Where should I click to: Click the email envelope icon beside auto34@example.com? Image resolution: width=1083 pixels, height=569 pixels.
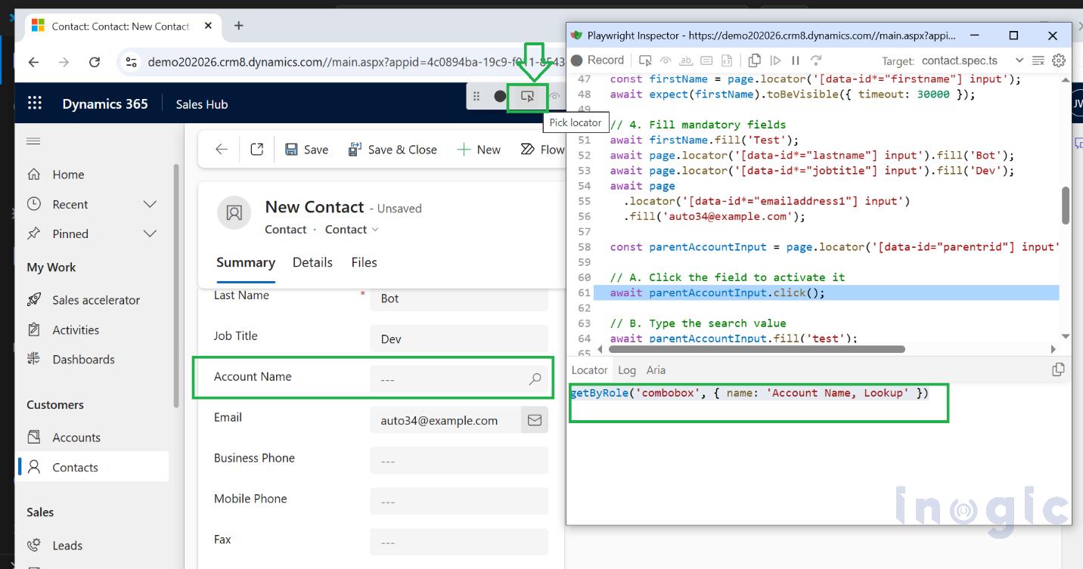(534, 419)
